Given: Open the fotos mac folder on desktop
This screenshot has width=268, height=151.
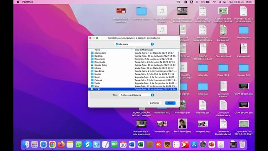Looking at the screenshot, I should [203, 87].
